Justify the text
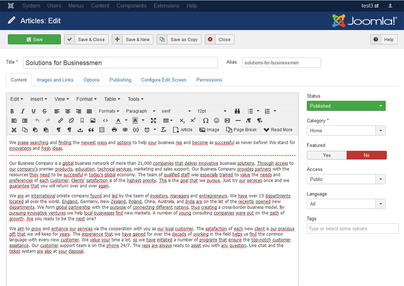The width and height of the screenshot is (404, 286). click(89, 111)
